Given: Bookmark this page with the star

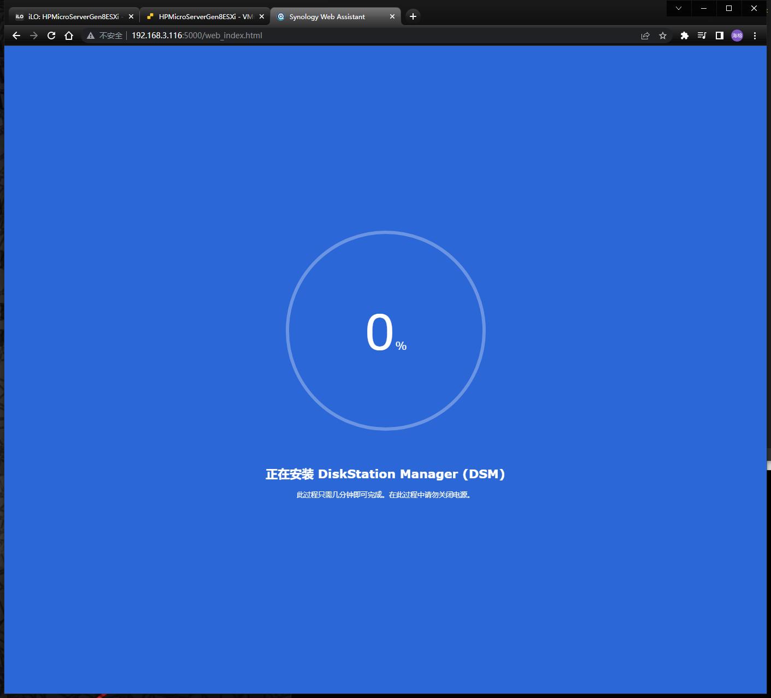Looking at the screenshot, I should coord(663,36).
